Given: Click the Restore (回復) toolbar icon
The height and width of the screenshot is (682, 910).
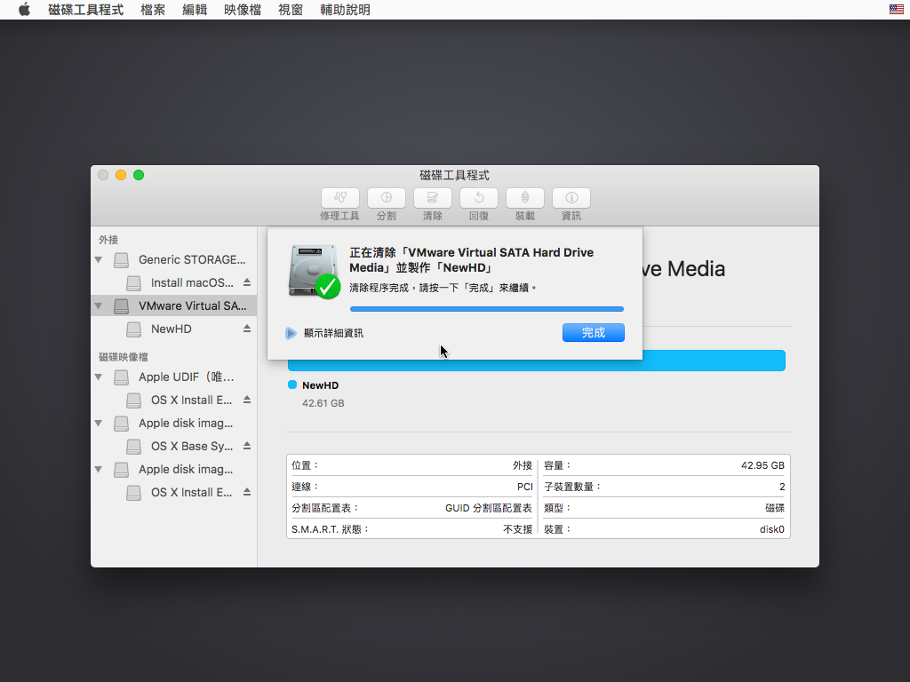Looking at the screenshot, I should pos(479,198).
